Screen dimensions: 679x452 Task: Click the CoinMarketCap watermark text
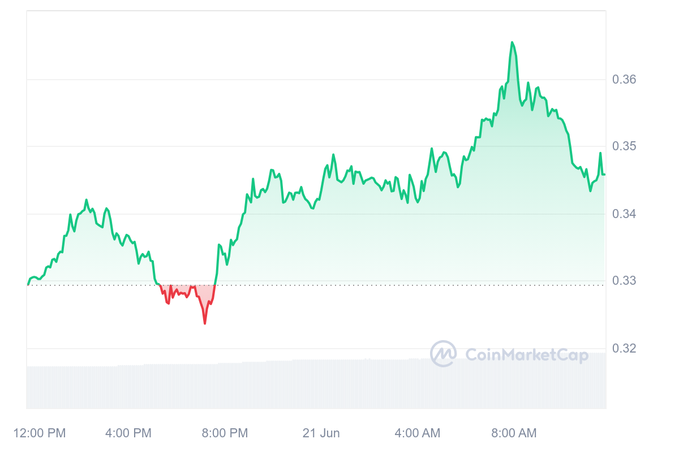click(x=526, y=354)
